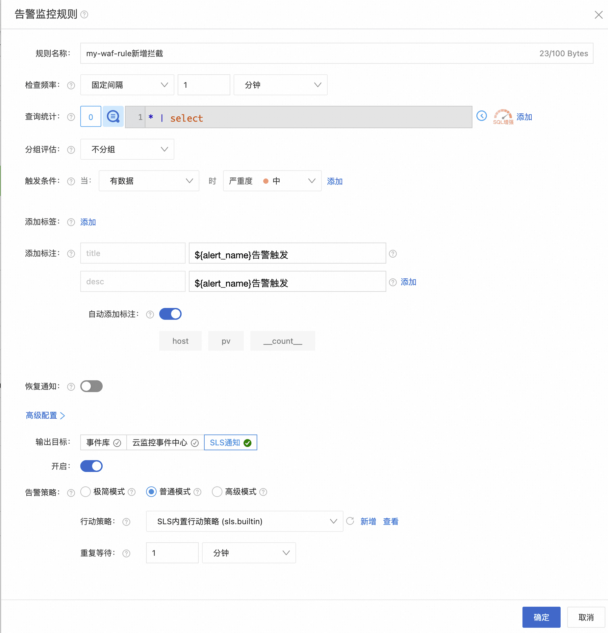Select the 高级模式 radio button
Screen dimensions: 608x633
click(217, 492)
